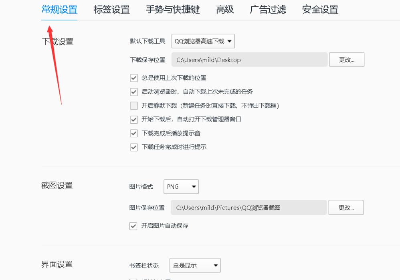Switch to 安全设置 tab
Screen dimensions: 400x280
319,10
